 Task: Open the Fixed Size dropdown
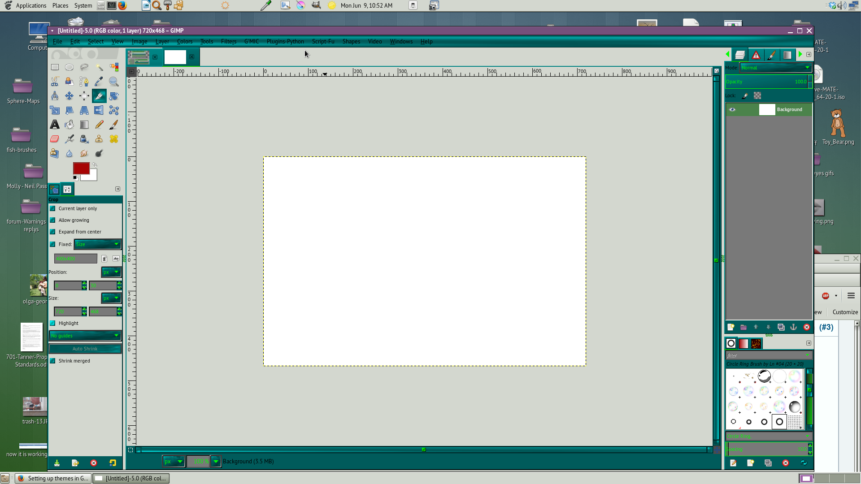(98, 244)
